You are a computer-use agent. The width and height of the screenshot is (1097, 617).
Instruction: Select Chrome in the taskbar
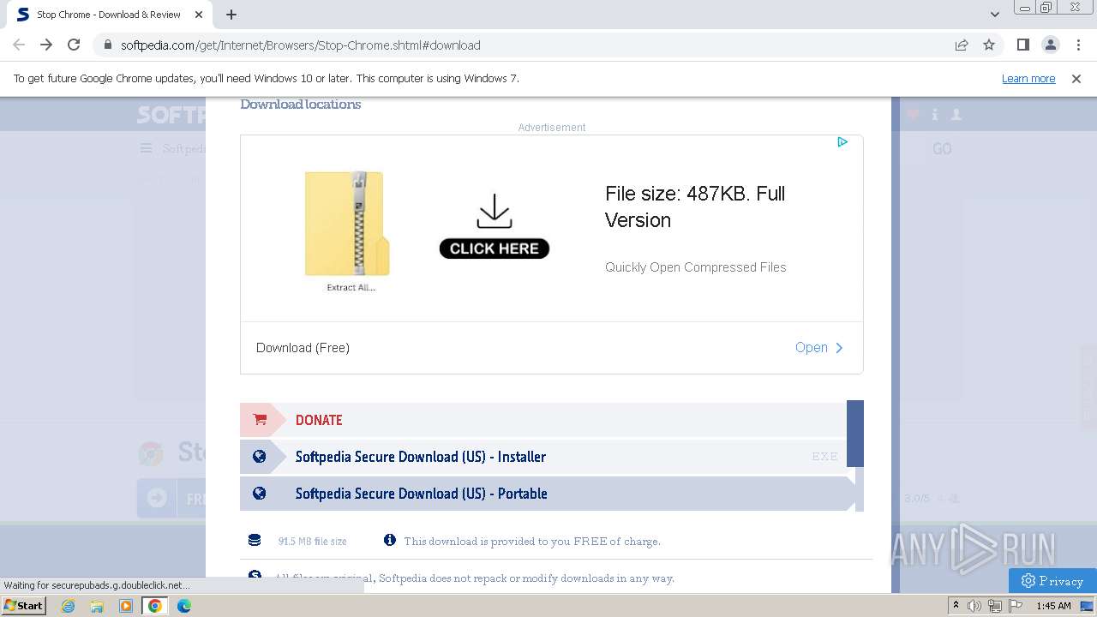[155, 606]
